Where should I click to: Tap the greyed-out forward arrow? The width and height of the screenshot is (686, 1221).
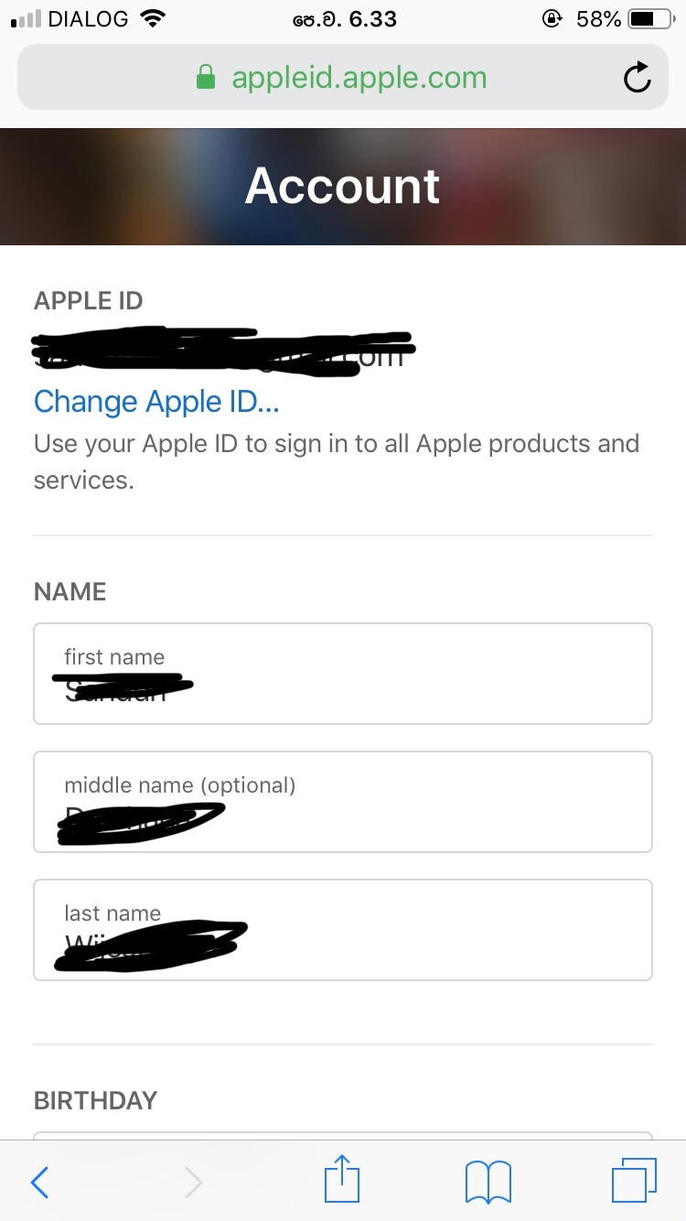[193, 1183]
